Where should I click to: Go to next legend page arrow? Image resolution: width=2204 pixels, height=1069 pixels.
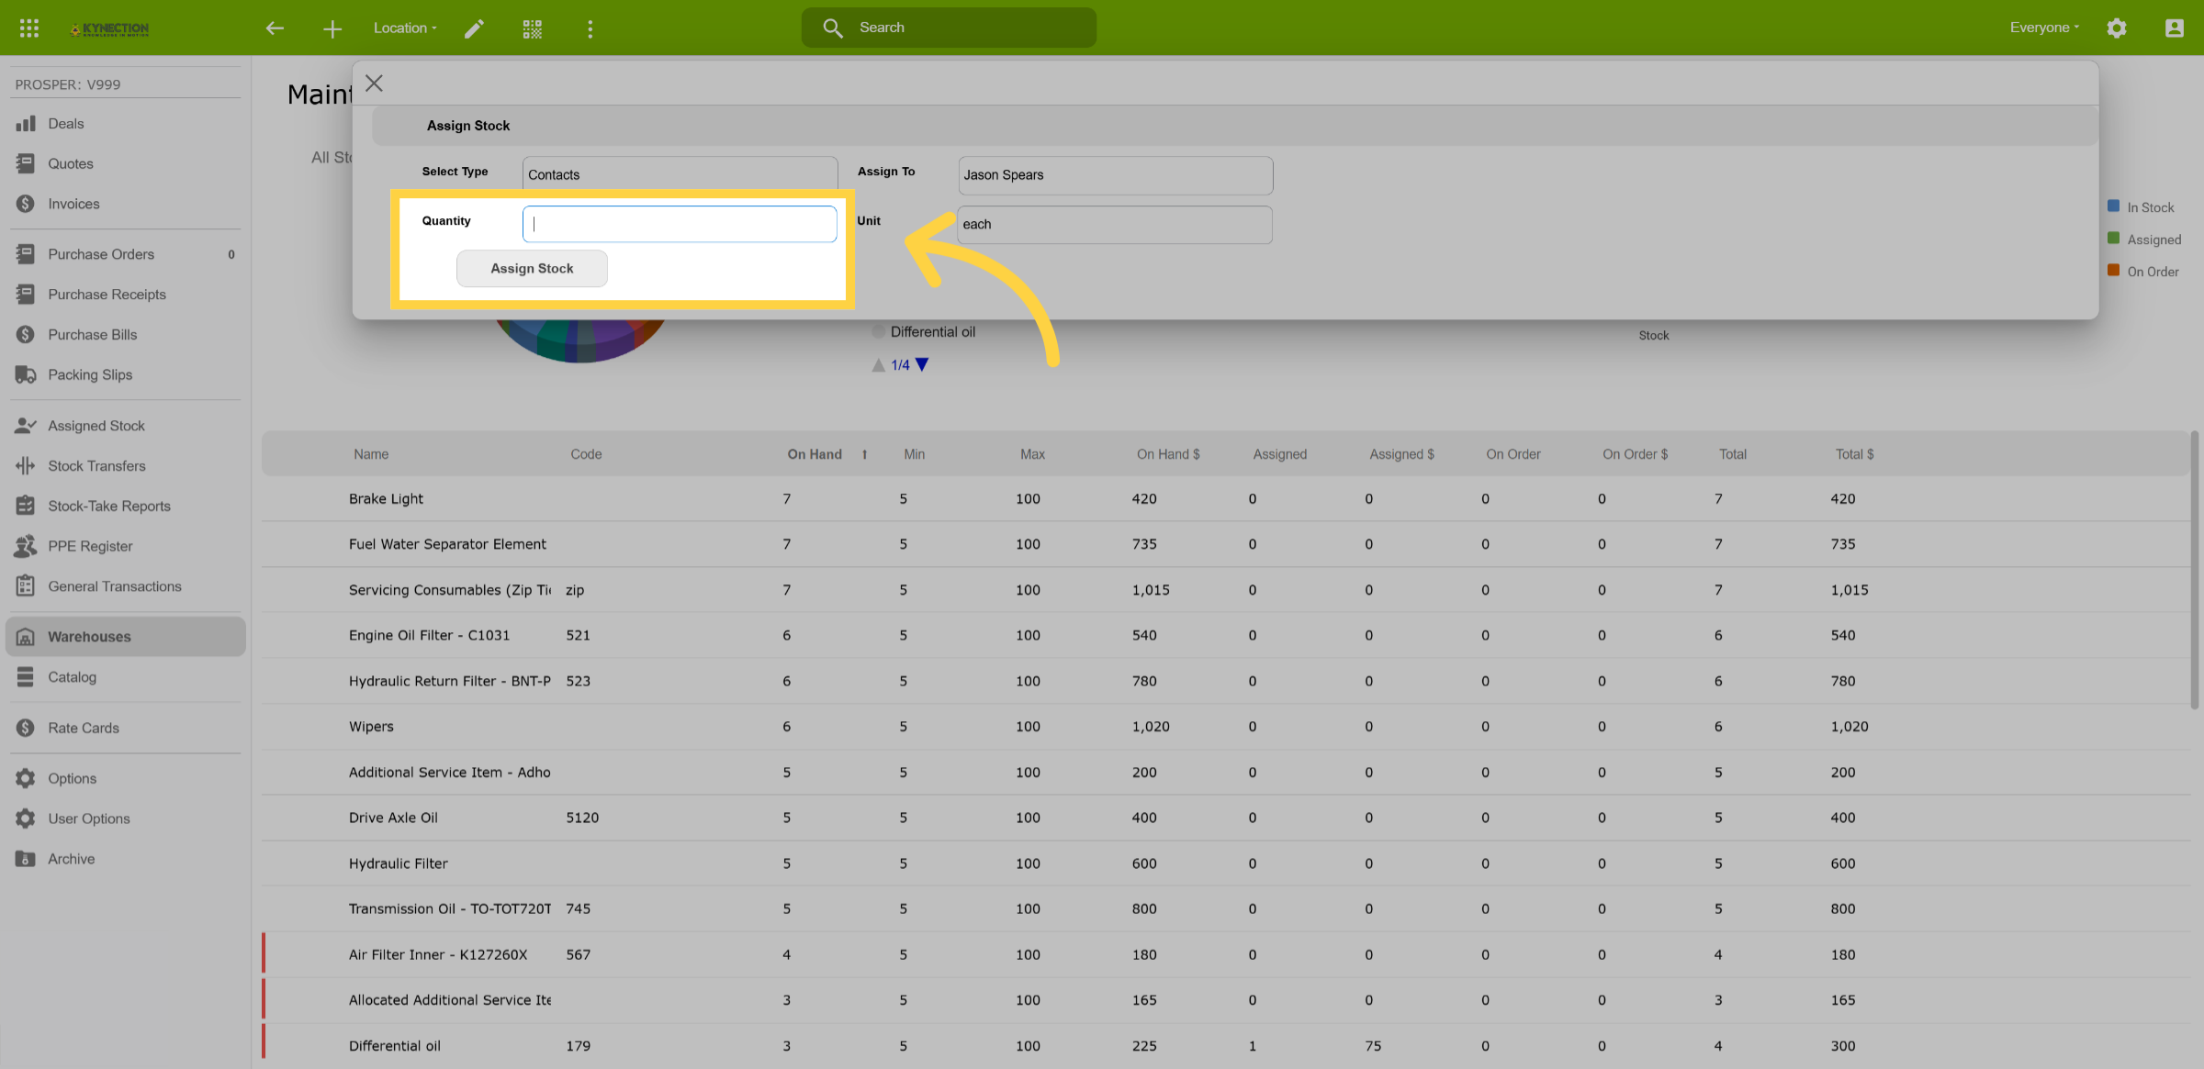click(922, 365)
